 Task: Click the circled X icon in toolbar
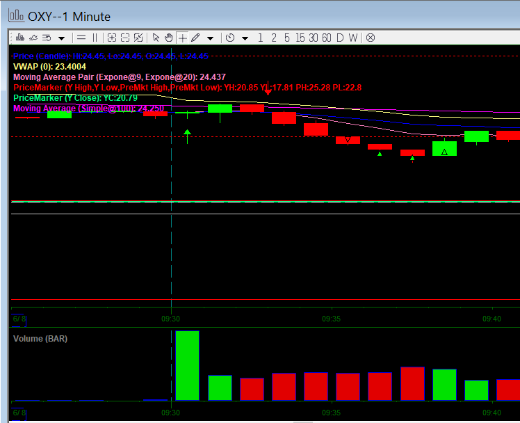point(370,38)
